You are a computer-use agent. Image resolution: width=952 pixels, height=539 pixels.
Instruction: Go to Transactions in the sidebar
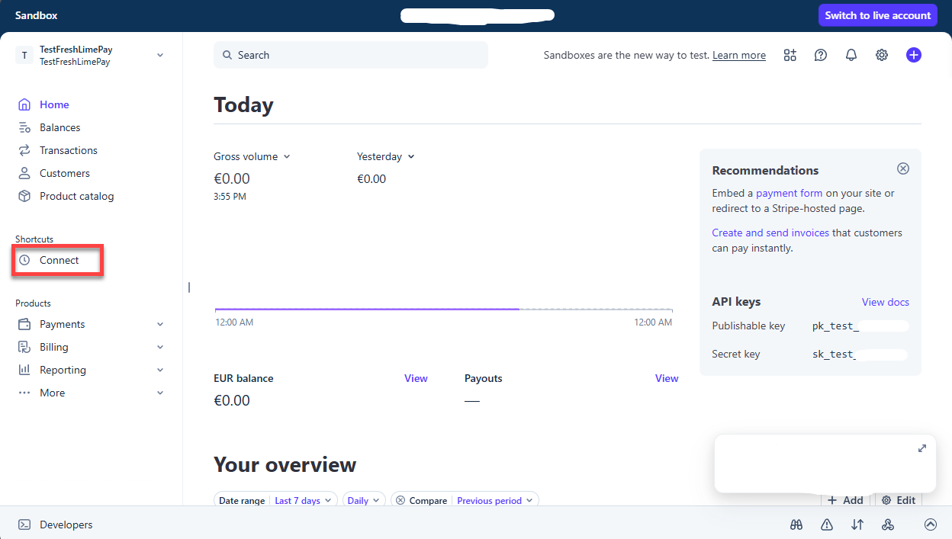click(69, 150)
